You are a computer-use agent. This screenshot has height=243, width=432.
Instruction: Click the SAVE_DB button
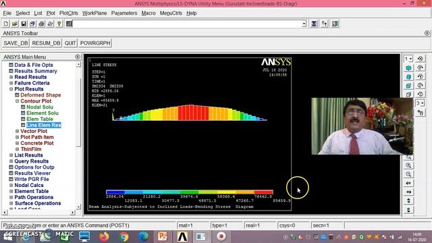click(x=16, y=43)
